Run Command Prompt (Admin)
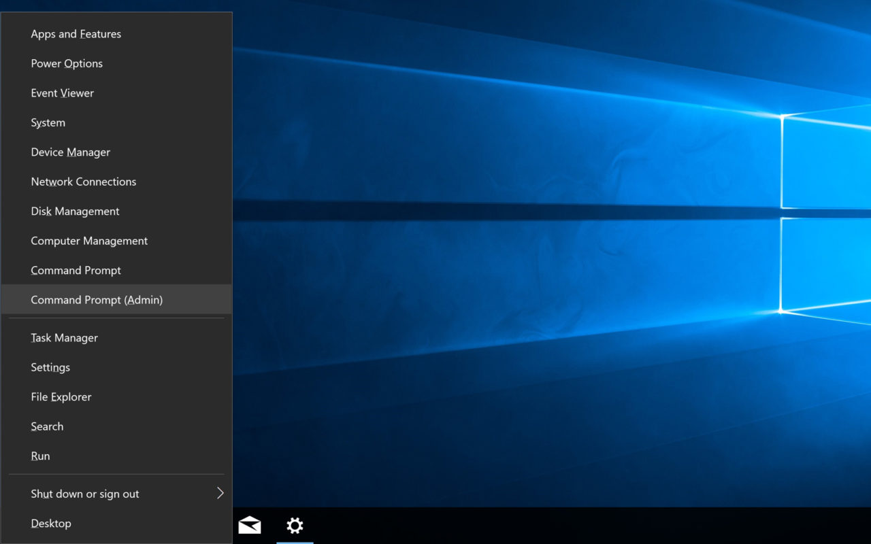 [x=97, y=300]
